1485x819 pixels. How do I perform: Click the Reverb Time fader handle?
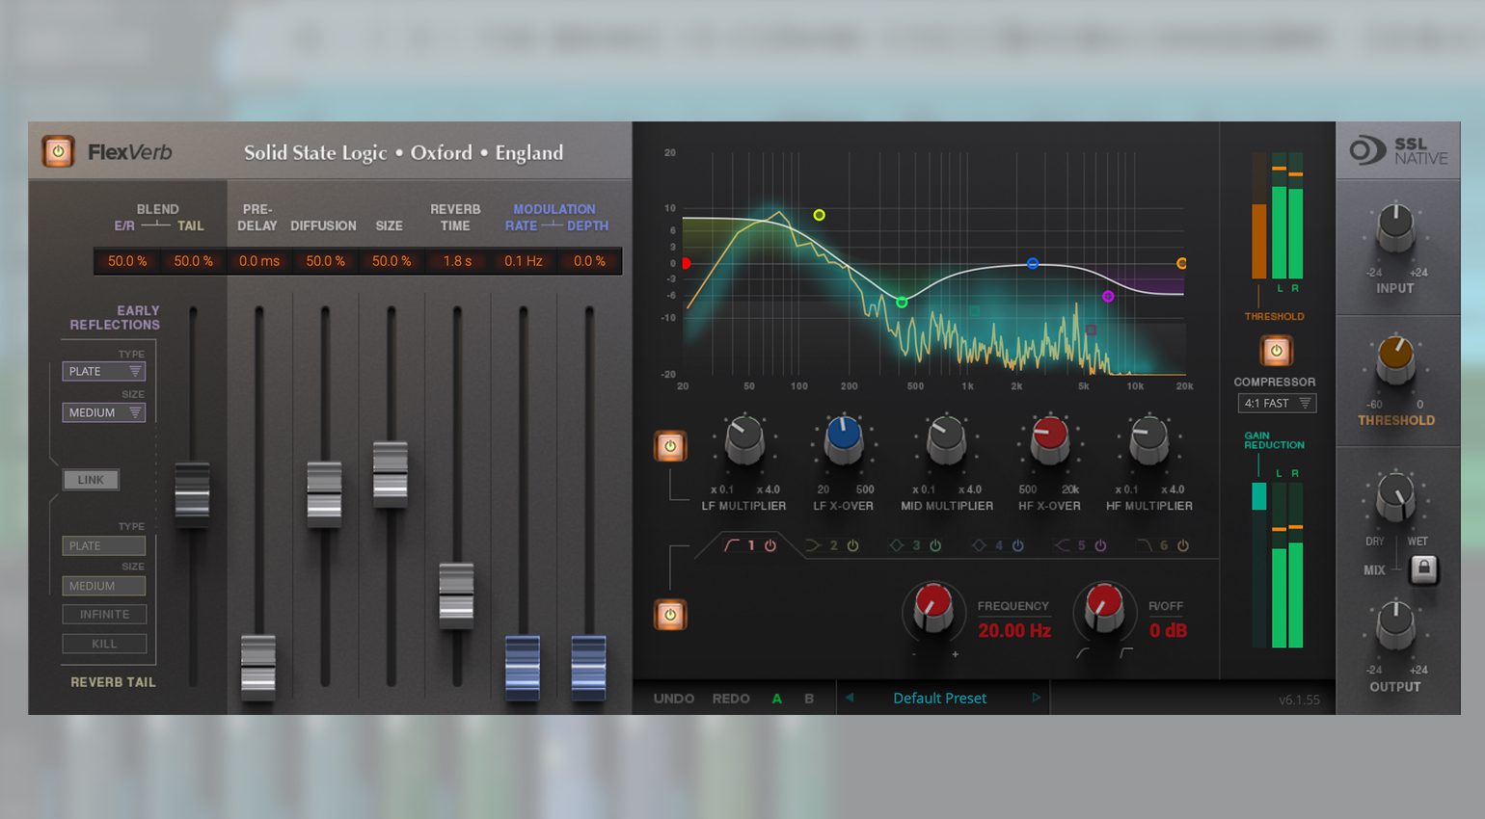[x=456, y=595]
